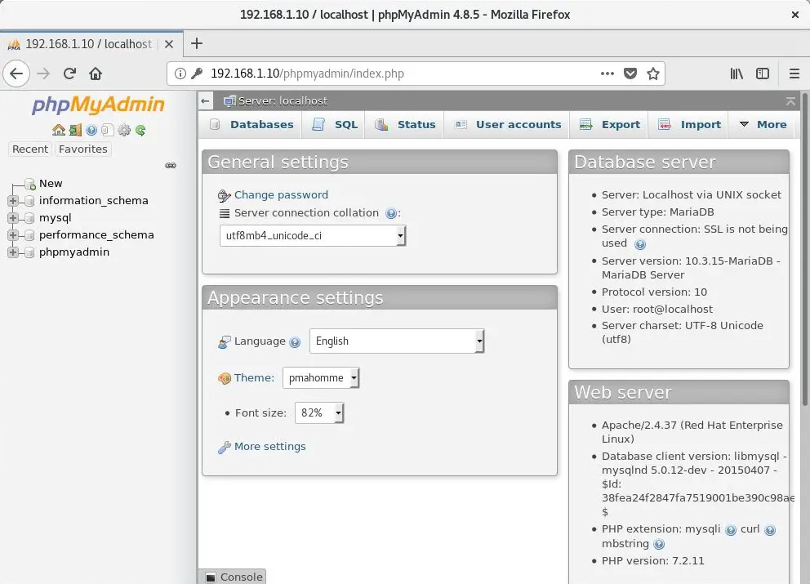810x584 pixels.
Task: Reload navigation panel with green refresh icon
Action: [x=140, y=130]
